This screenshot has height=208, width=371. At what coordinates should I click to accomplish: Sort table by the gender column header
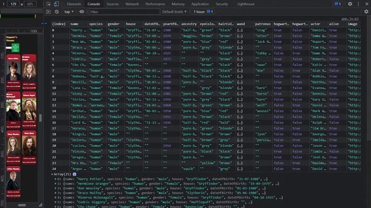(x=115, y=24)
